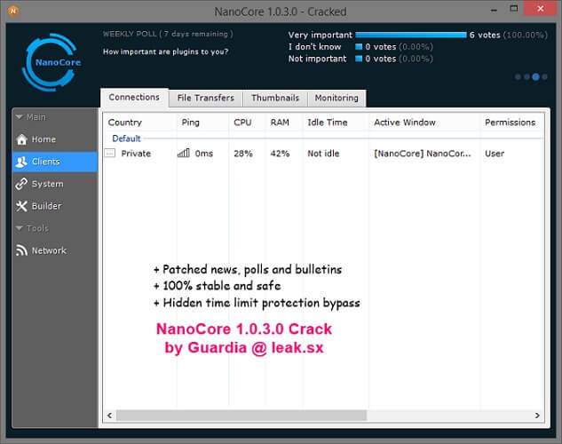
Task: Open the Builder sidebar item
Action: [x=54, y=206]
